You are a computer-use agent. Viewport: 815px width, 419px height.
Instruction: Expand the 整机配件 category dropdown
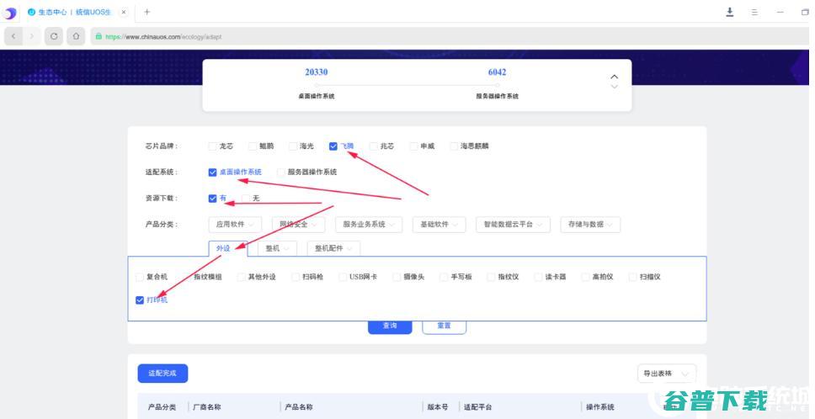333,248
